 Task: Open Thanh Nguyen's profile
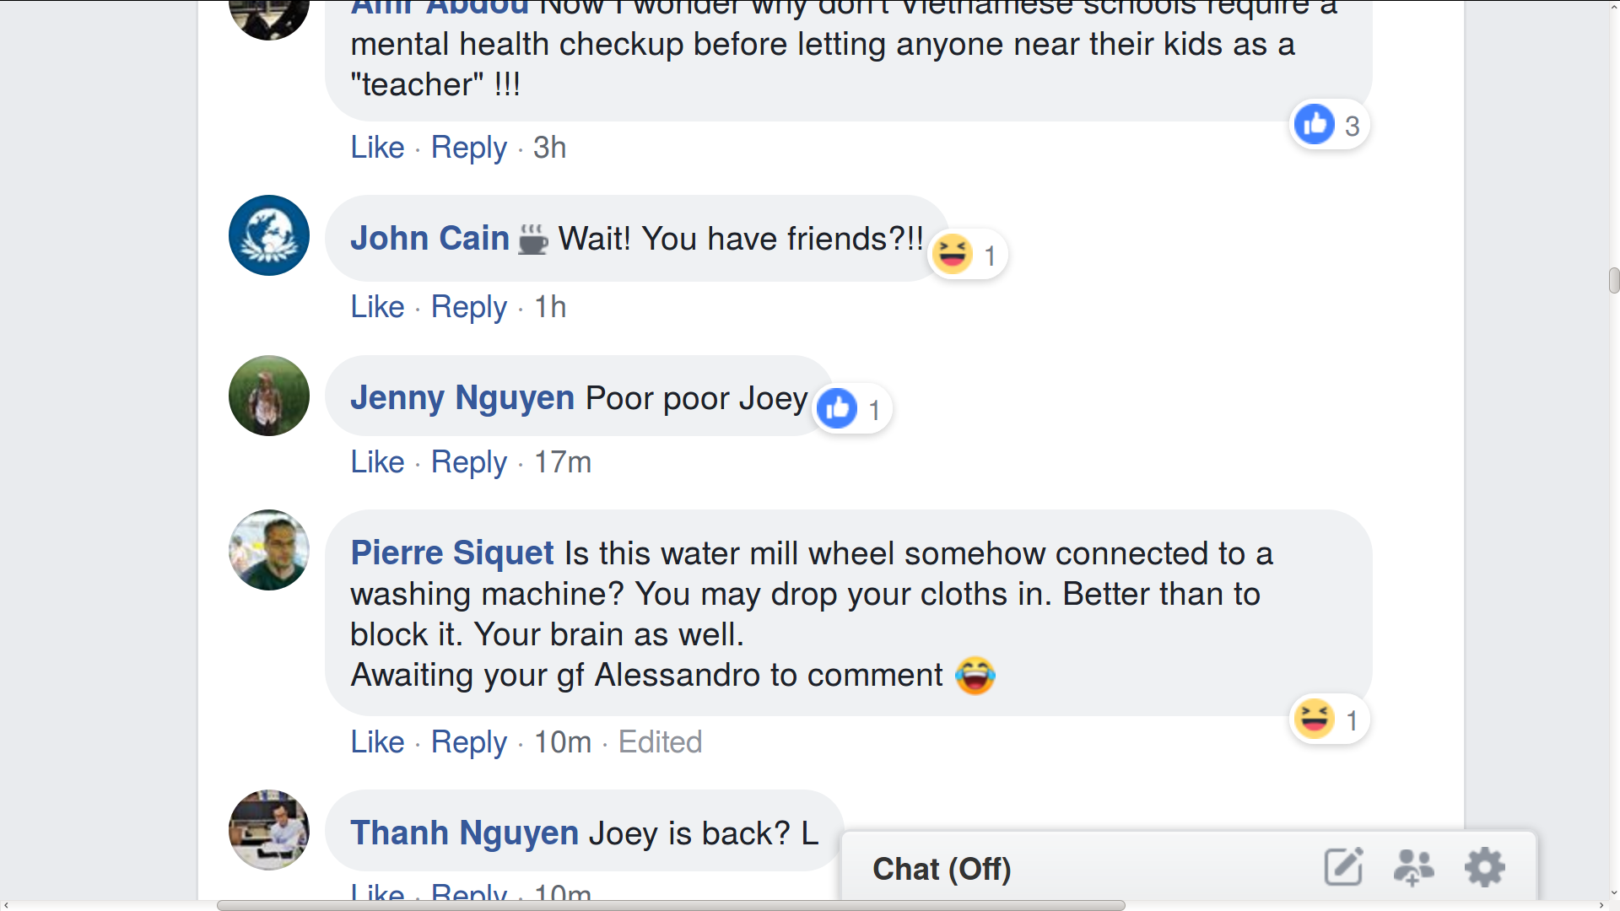tap(463, 832)
